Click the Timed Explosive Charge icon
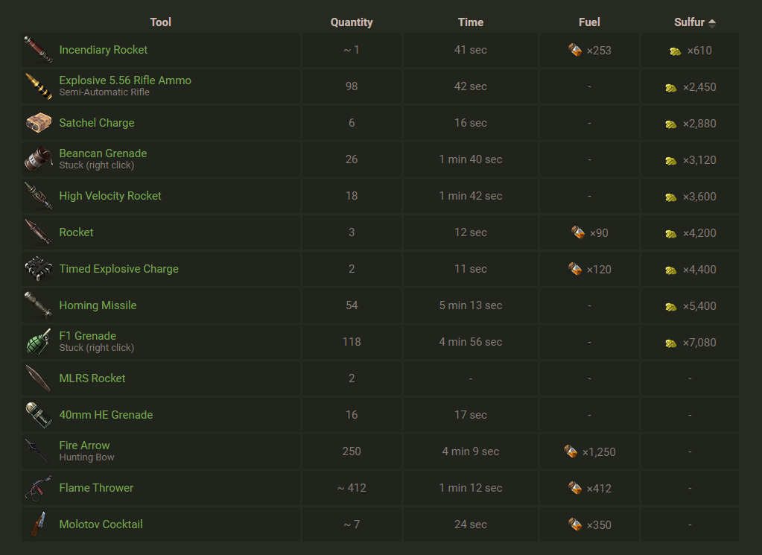This screenshot has height=555, width=762. pos(37,269)
